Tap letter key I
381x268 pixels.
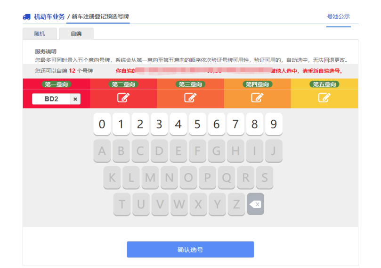(255, 151)
